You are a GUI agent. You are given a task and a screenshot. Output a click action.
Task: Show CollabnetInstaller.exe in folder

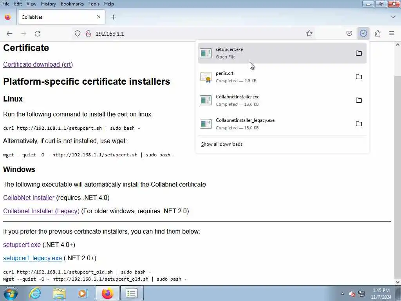click(359, 100)
